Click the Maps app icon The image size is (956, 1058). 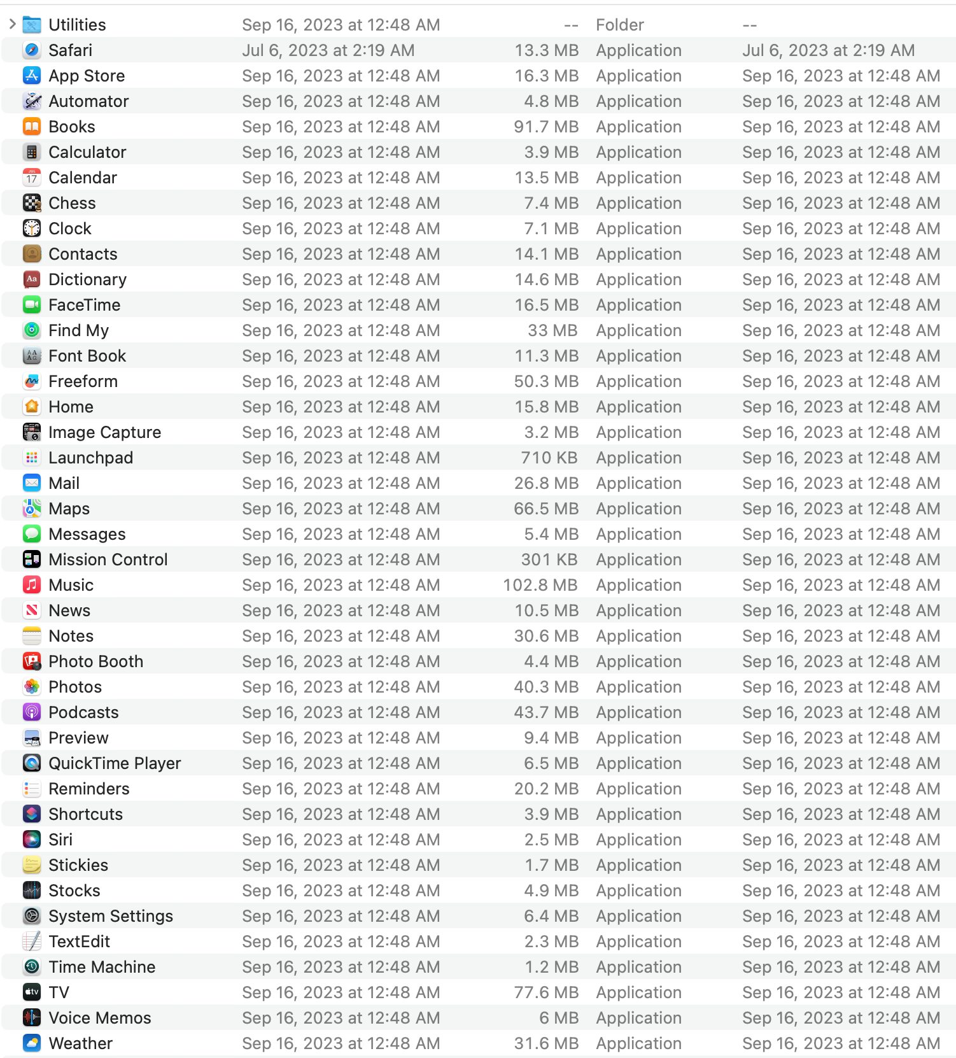[x=32, y=509]
